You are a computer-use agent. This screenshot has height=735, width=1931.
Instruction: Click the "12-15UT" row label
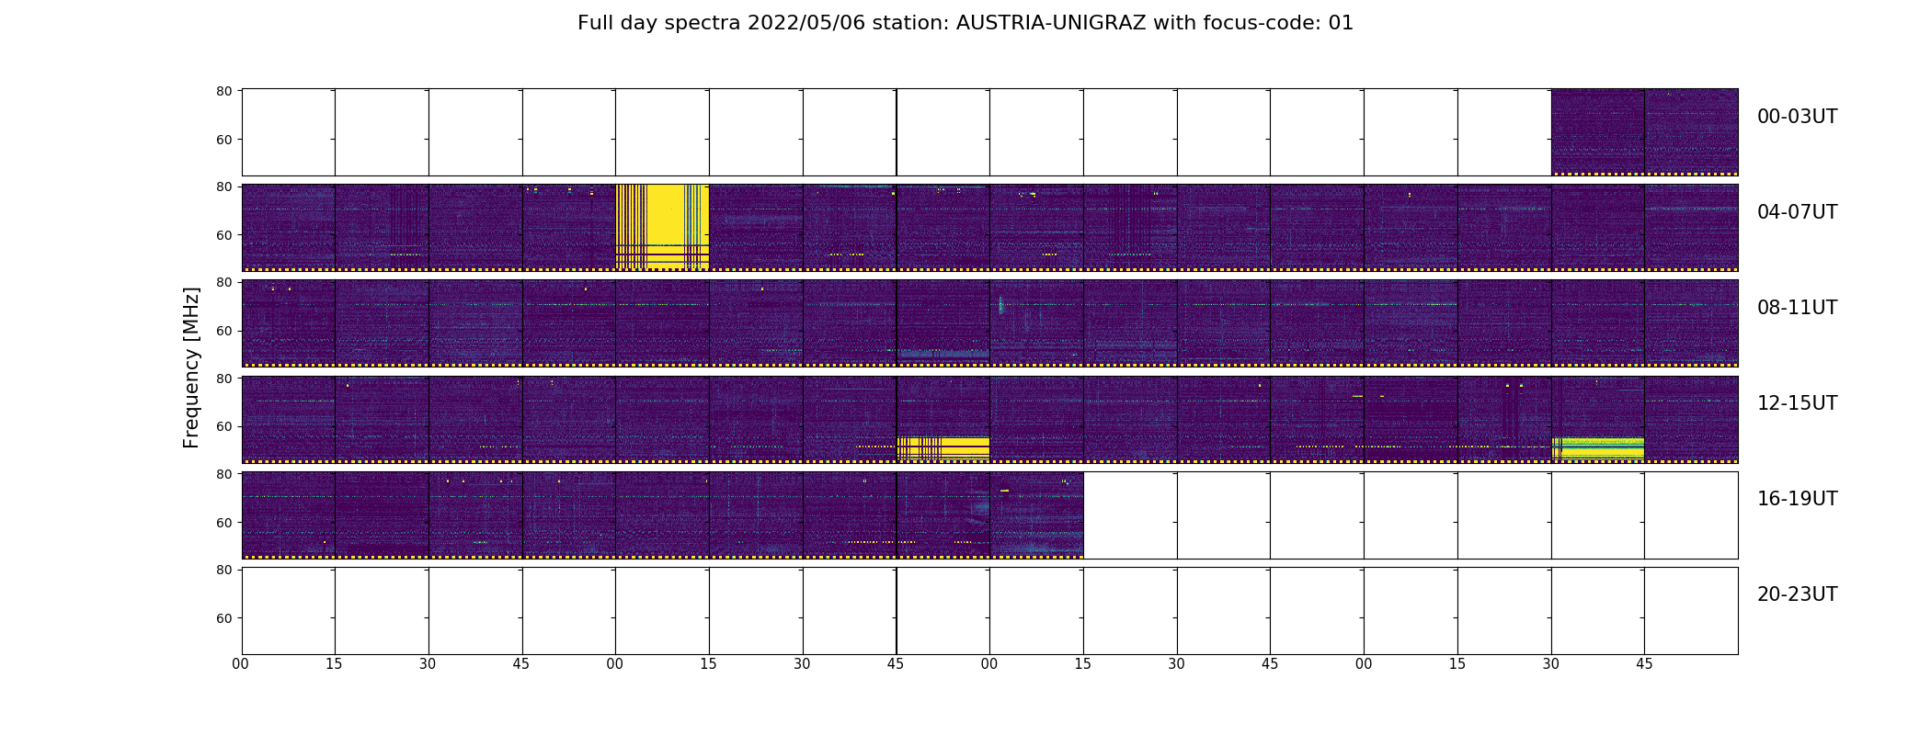click(1797, 403)
